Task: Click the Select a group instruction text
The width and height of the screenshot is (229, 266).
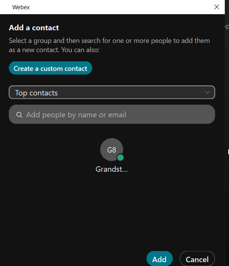Action: [x=109, y=45]
